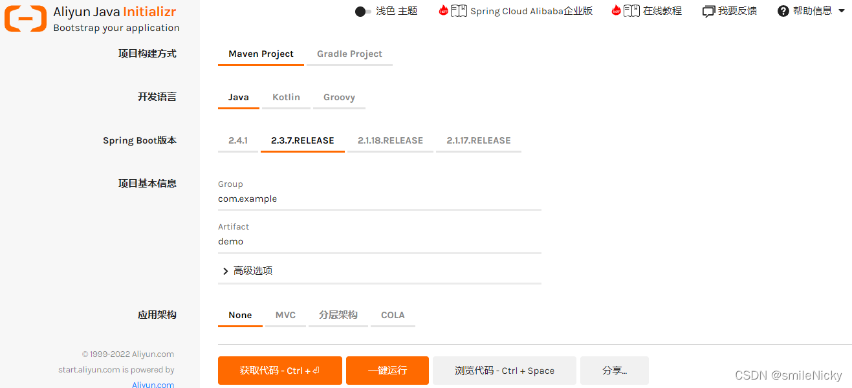
Task: Click the feedback chat icon
Action: [x=708, y=12]
